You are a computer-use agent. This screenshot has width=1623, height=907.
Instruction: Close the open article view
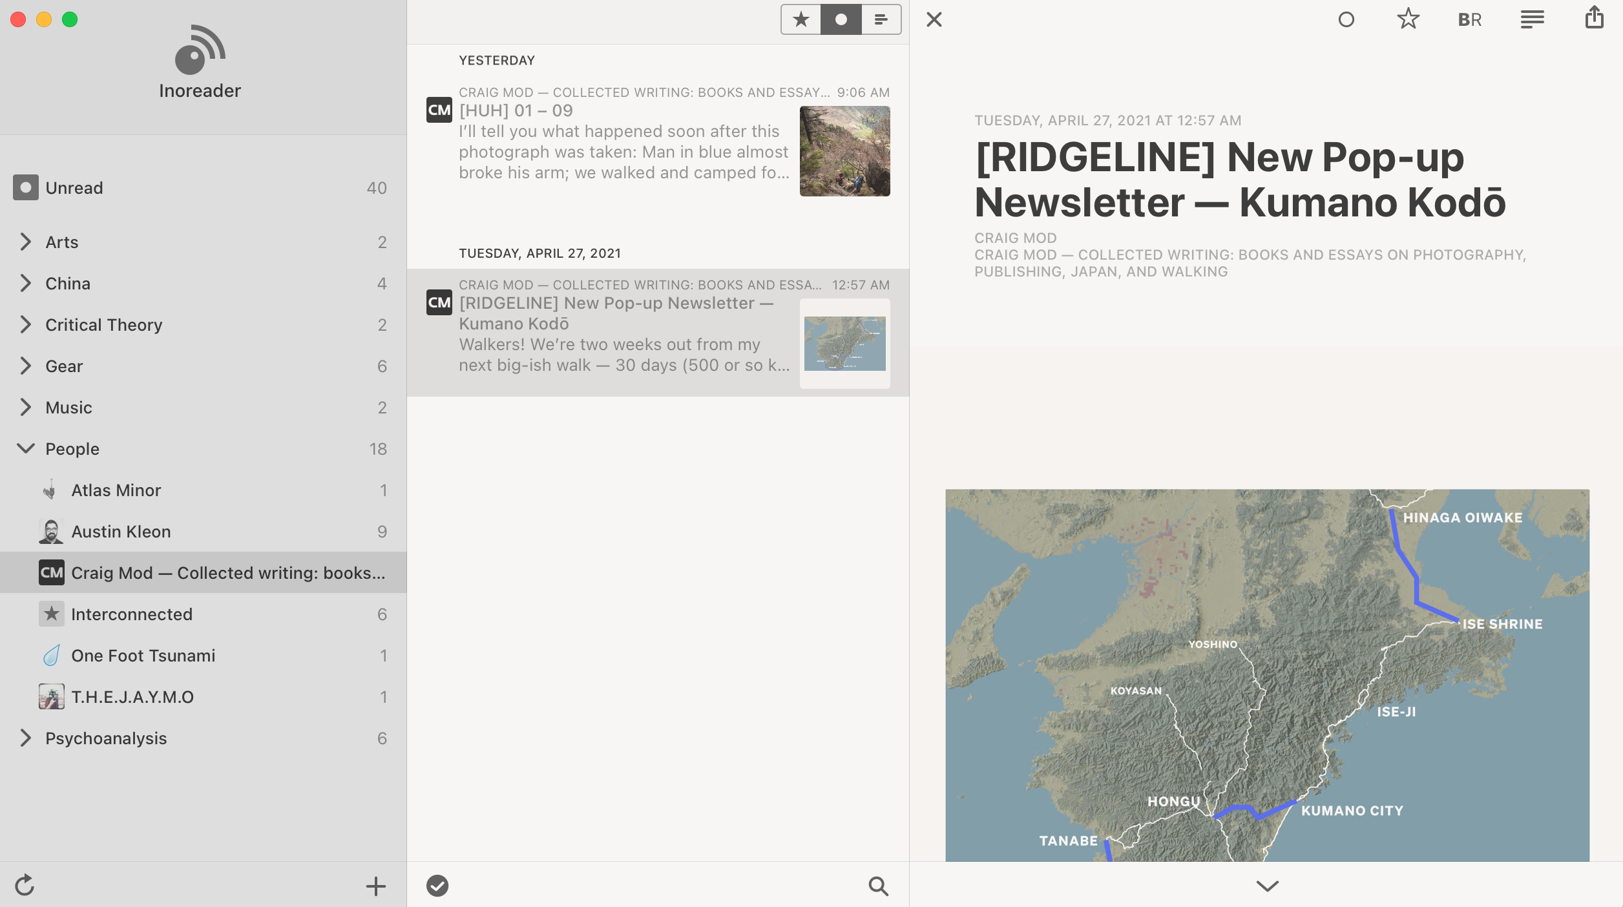click(934, 19)
